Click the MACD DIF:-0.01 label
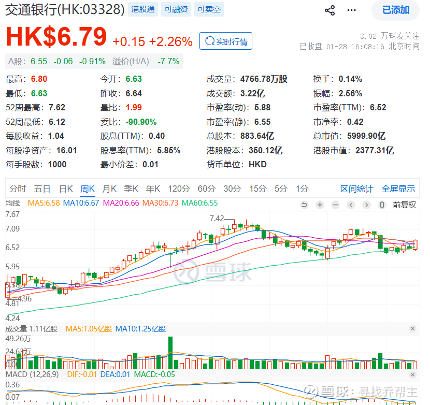 point(82,374)
